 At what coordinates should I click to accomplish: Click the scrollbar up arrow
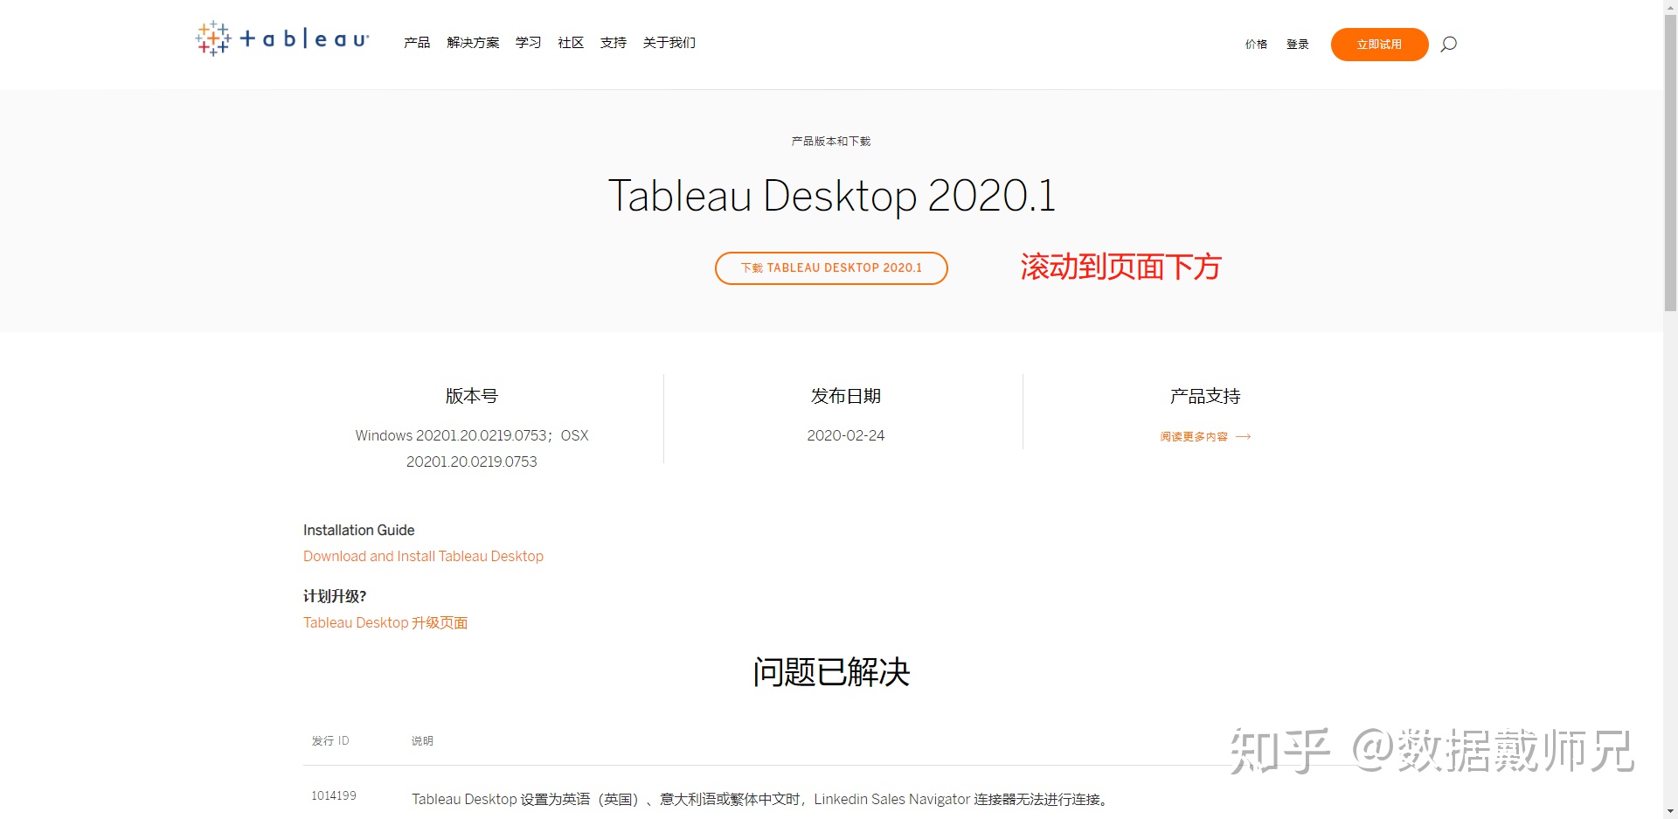[x=1671, y=6]
